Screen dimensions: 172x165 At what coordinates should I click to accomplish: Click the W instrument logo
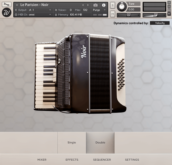(7, 13)
